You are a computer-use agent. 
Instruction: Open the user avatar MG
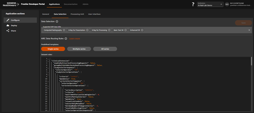click(x=227, y=4)
